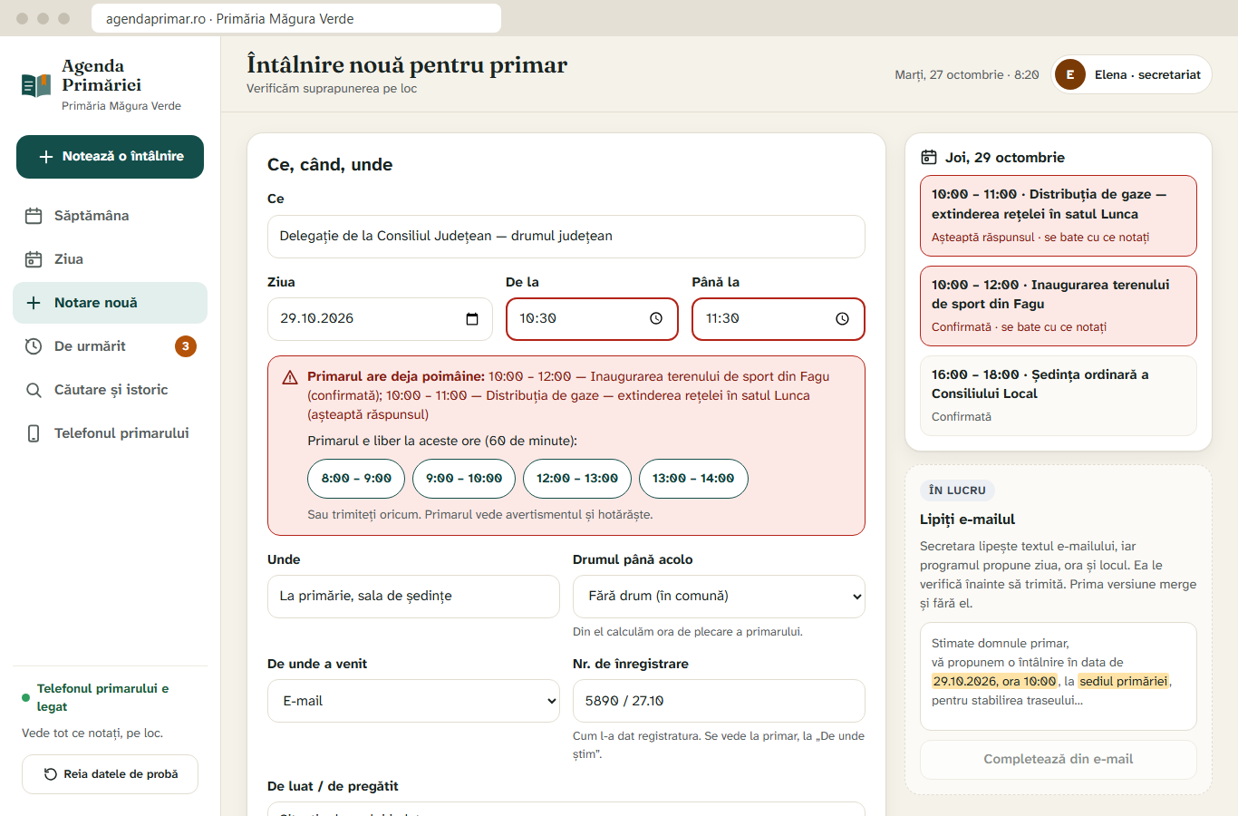
Task: Click the warning triangle icon in the conflict alert
Action: 290,377
